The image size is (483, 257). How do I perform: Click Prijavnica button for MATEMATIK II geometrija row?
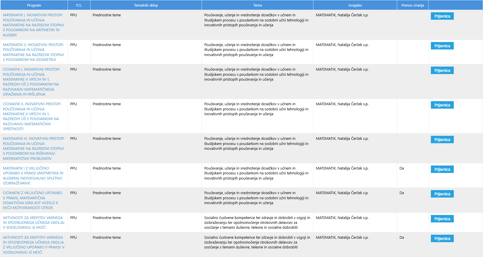point(442,46)
